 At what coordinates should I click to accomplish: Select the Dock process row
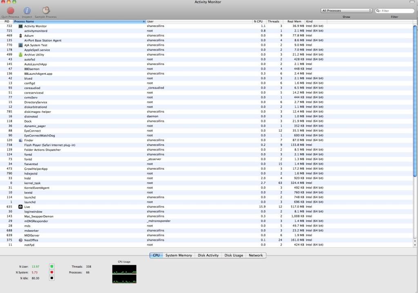point(207,121)
